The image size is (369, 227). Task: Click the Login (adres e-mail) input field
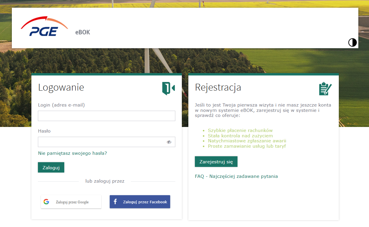106,116
